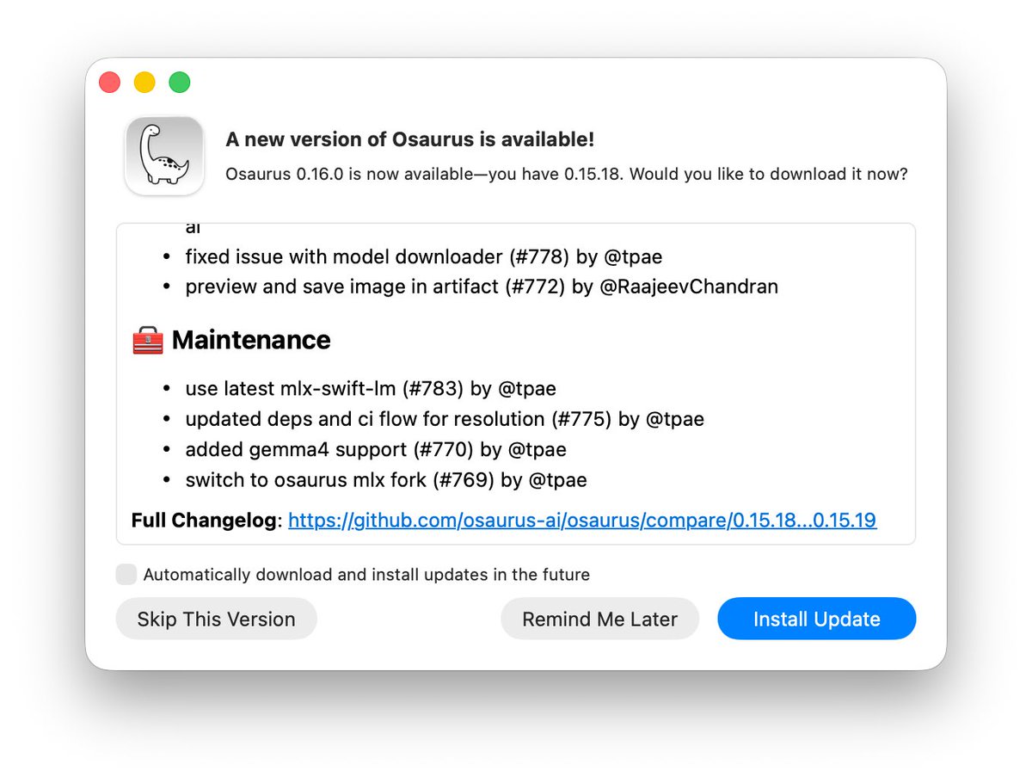This screenshot has height=783, width=1032.
Task: Zoom the window with the green button
Action: pyautogui.click(x=179, y=83)
